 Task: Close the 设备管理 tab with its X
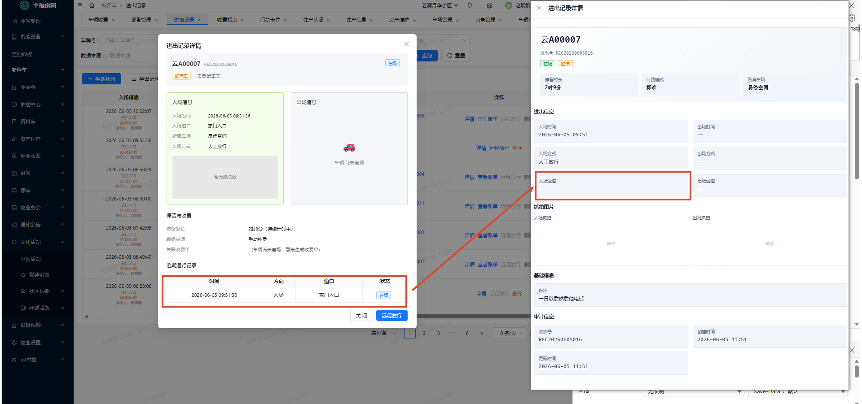pyautogui.click(x=156, y=20)
